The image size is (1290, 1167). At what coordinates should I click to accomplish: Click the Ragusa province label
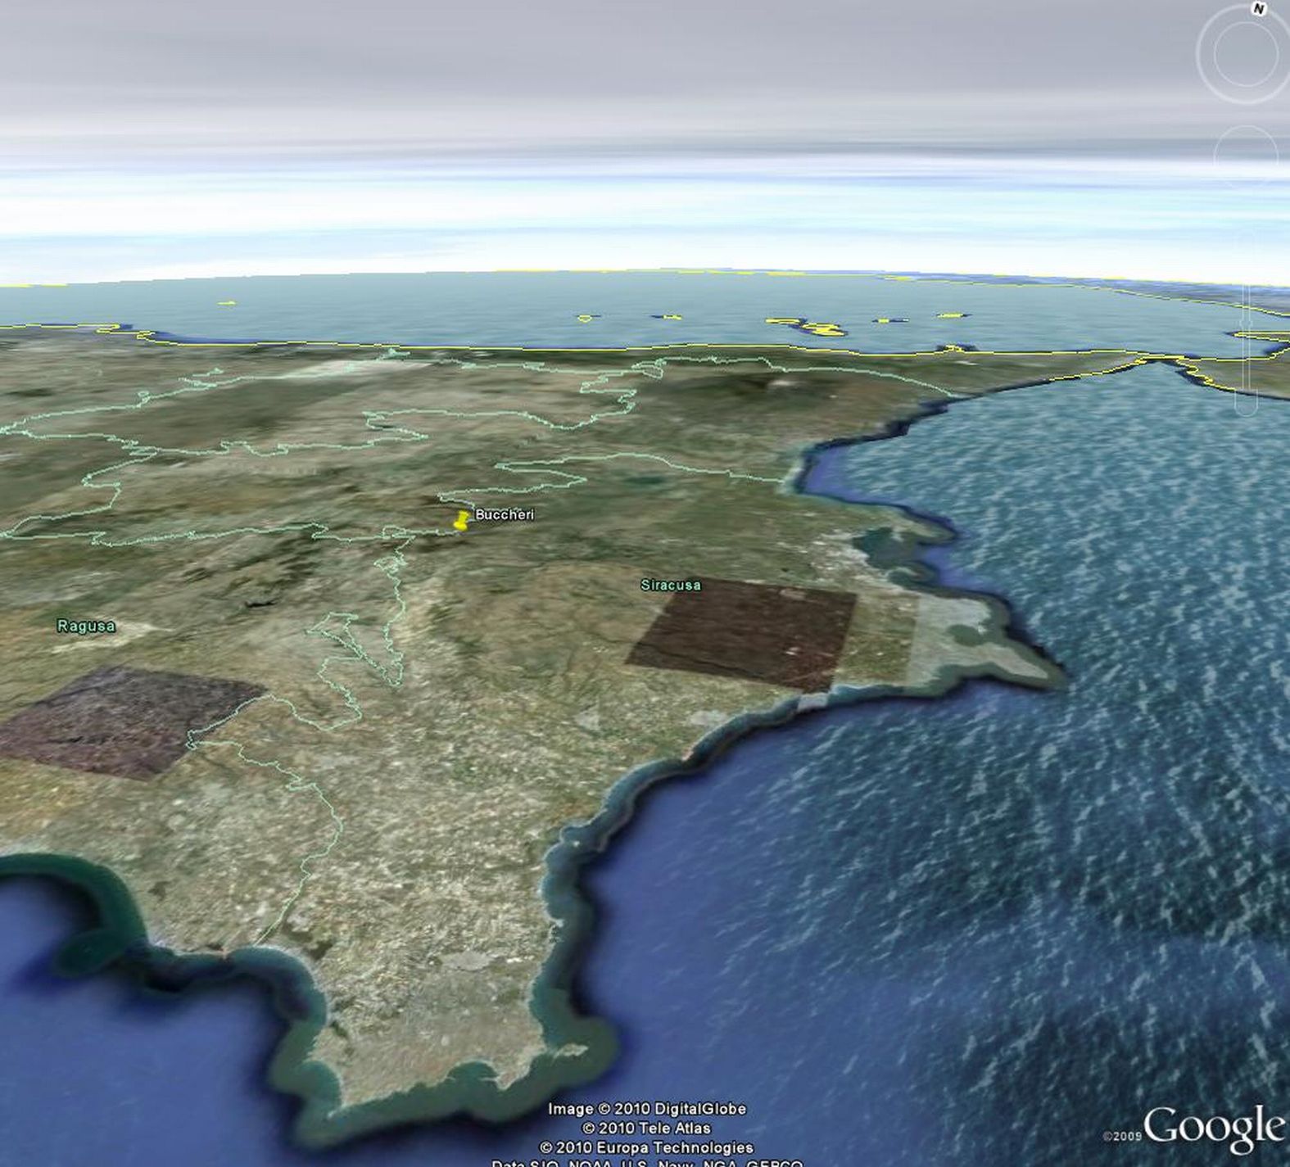(86, 626)
